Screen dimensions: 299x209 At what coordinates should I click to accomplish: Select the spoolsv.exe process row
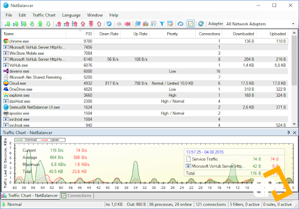click(145, 113)
